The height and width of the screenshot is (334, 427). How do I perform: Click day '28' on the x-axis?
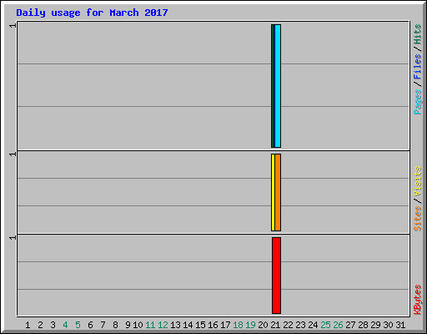363,325
